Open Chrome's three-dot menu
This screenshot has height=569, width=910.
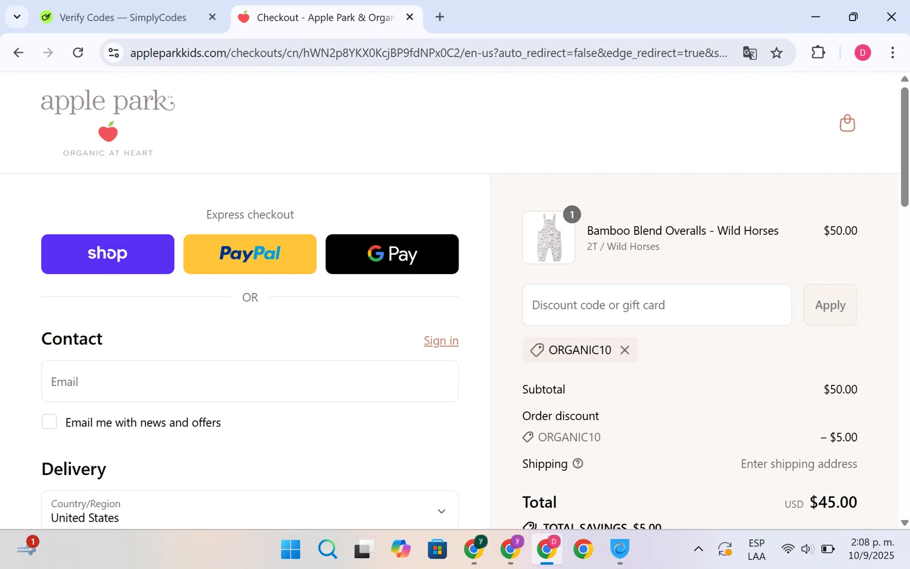pyautogui.click(x=892, y=53)
